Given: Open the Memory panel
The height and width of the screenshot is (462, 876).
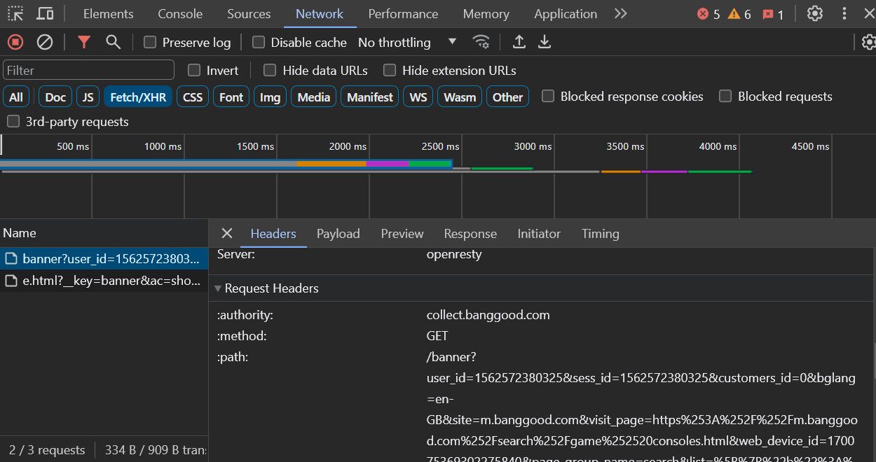Looking at the screenshot, I should click(486, 14).
